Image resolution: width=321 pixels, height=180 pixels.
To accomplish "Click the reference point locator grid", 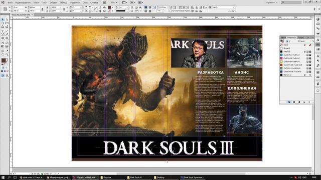I will point(5,9).
